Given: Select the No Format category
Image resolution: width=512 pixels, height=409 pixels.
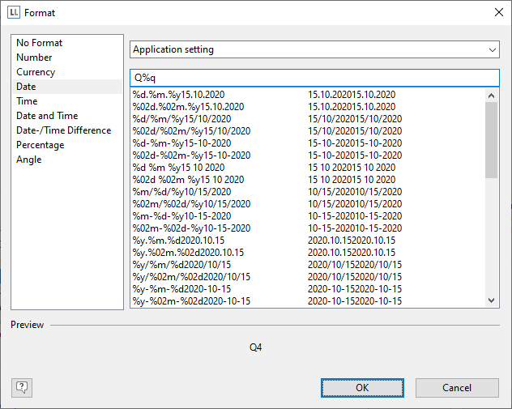Looking at the screenshot, I should tap(39, 43).
